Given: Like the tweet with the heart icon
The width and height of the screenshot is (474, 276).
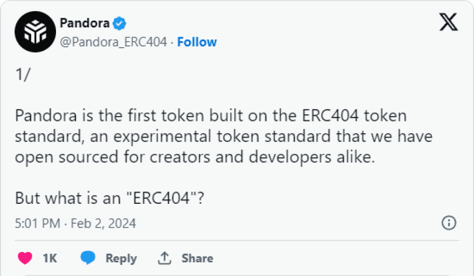Looking at the screenshot, I should pyautogui.click(x=25, y=258).
